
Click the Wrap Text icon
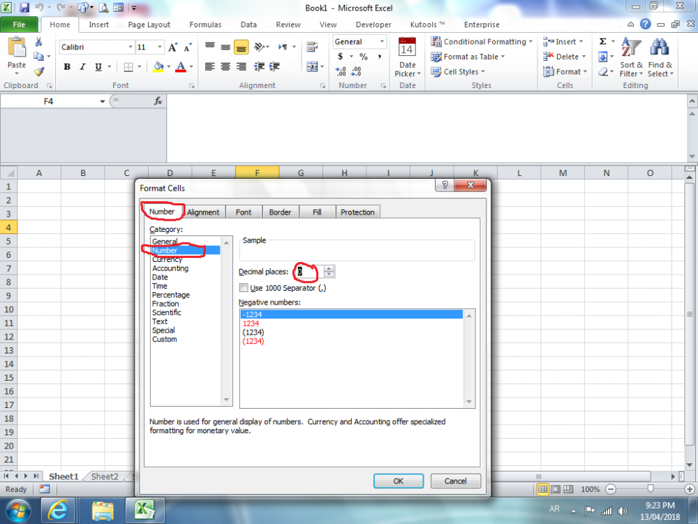point(312,46)
